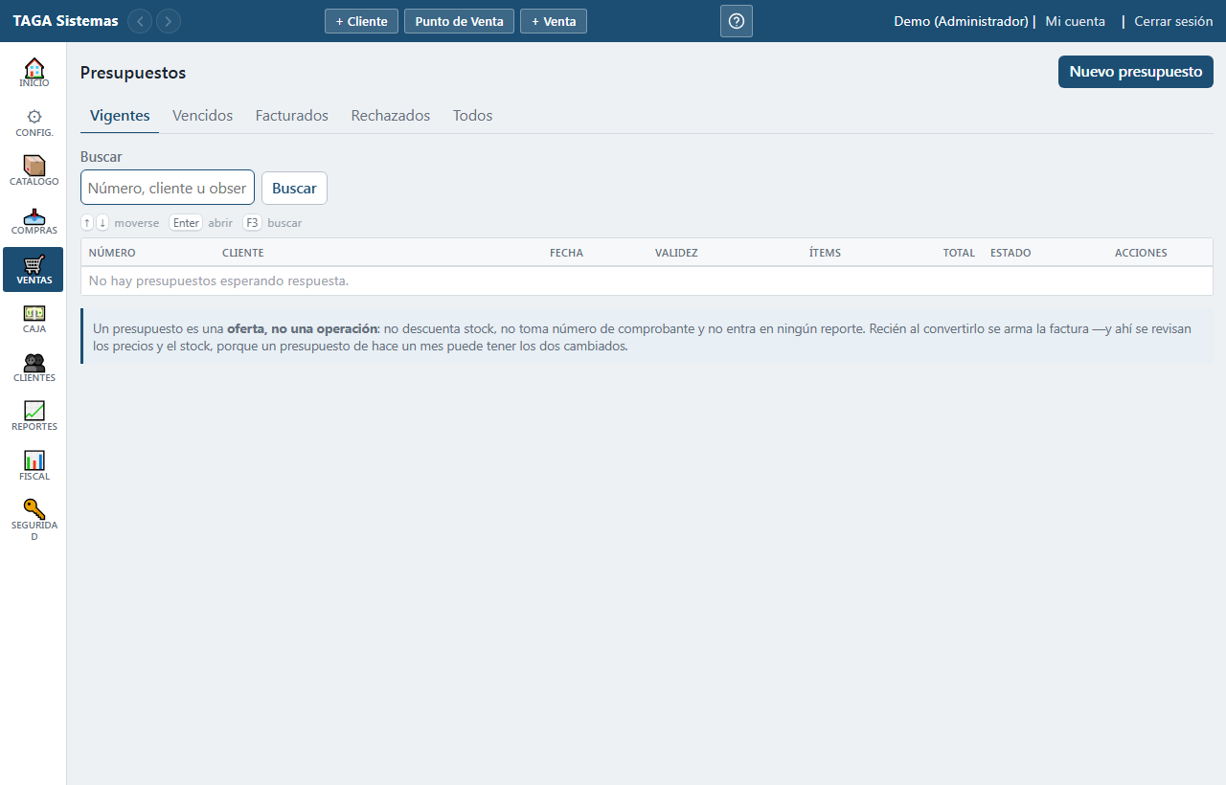Viewport: 1226px width, 785px height.
Task: Click the Enter key hint
Action: pos(186,223)
